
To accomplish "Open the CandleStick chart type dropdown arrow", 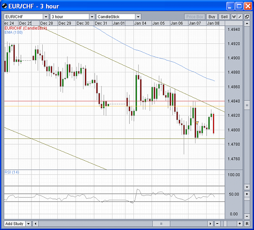I will click(x=138, y=17).
